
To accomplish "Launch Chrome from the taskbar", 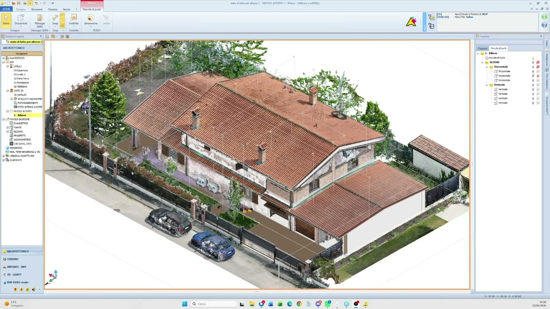I will point(299,304).
